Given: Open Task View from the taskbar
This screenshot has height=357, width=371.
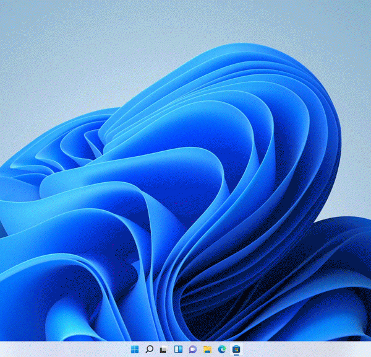Looking at the screenshot, I should [164, 350].
